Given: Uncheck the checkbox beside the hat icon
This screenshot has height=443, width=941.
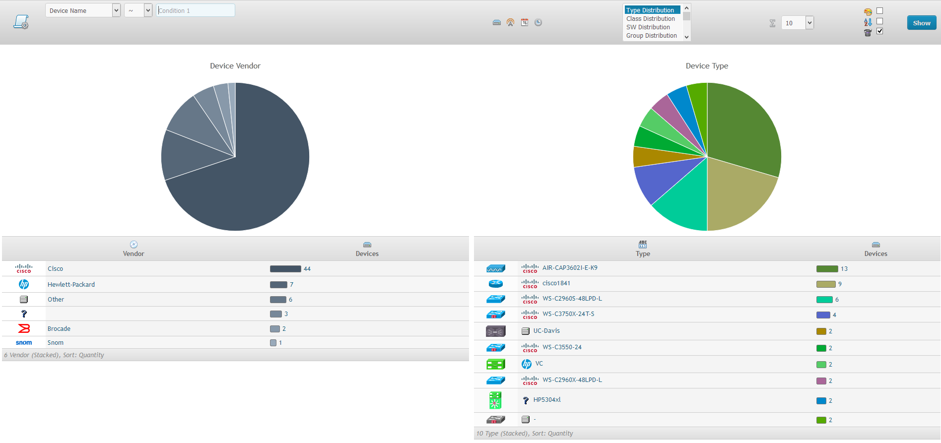Looking at the screenshot, I should (880, 31).
